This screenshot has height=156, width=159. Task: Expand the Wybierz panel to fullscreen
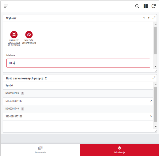154,18
